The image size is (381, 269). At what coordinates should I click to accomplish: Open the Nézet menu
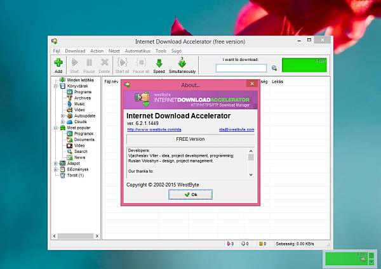pyautogui.click(x=114, y=51)
